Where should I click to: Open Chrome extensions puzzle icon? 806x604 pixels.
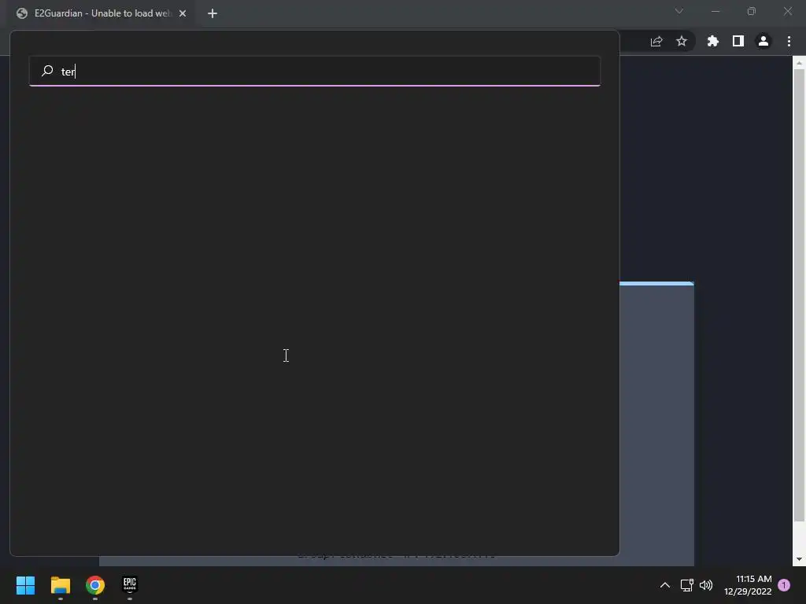coord(712,41)
